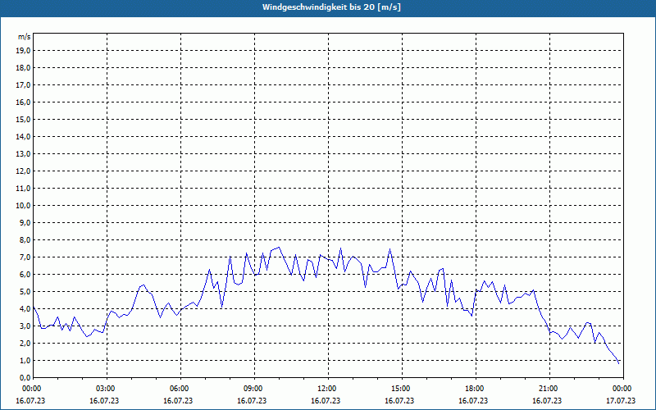Click the wind speed curve's end point near 00:00 on 17.07.23
Image resolution: width=656 pixels, height=410 pixels.
619,363
